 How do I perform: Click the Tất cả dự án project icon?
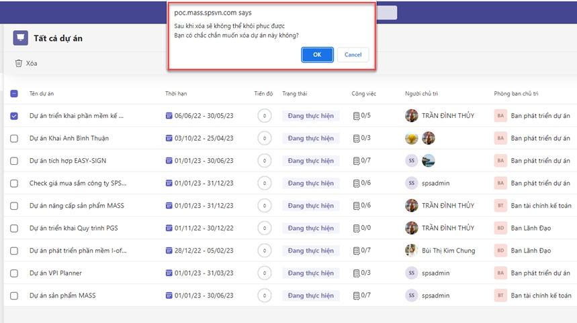tap(21, 38)
